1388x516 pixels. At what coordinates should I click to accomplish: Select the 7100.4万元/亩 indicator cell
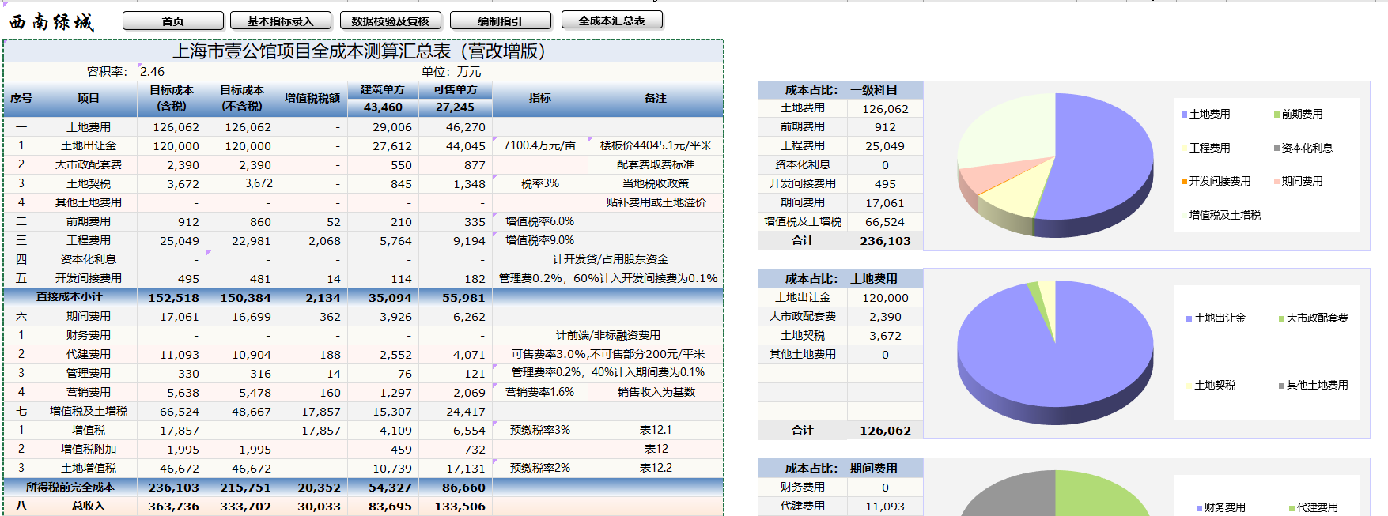540,146
